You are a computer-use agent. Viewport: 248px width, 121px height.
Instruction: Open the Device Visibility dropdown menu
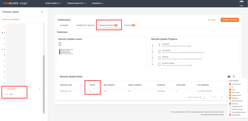click(53, 3)
